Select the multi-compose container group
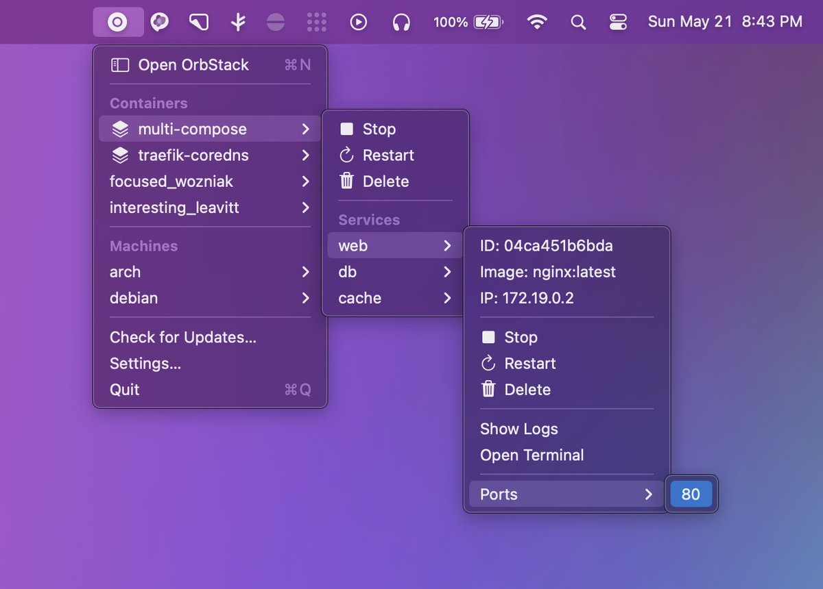 click(x=210, y=129)
